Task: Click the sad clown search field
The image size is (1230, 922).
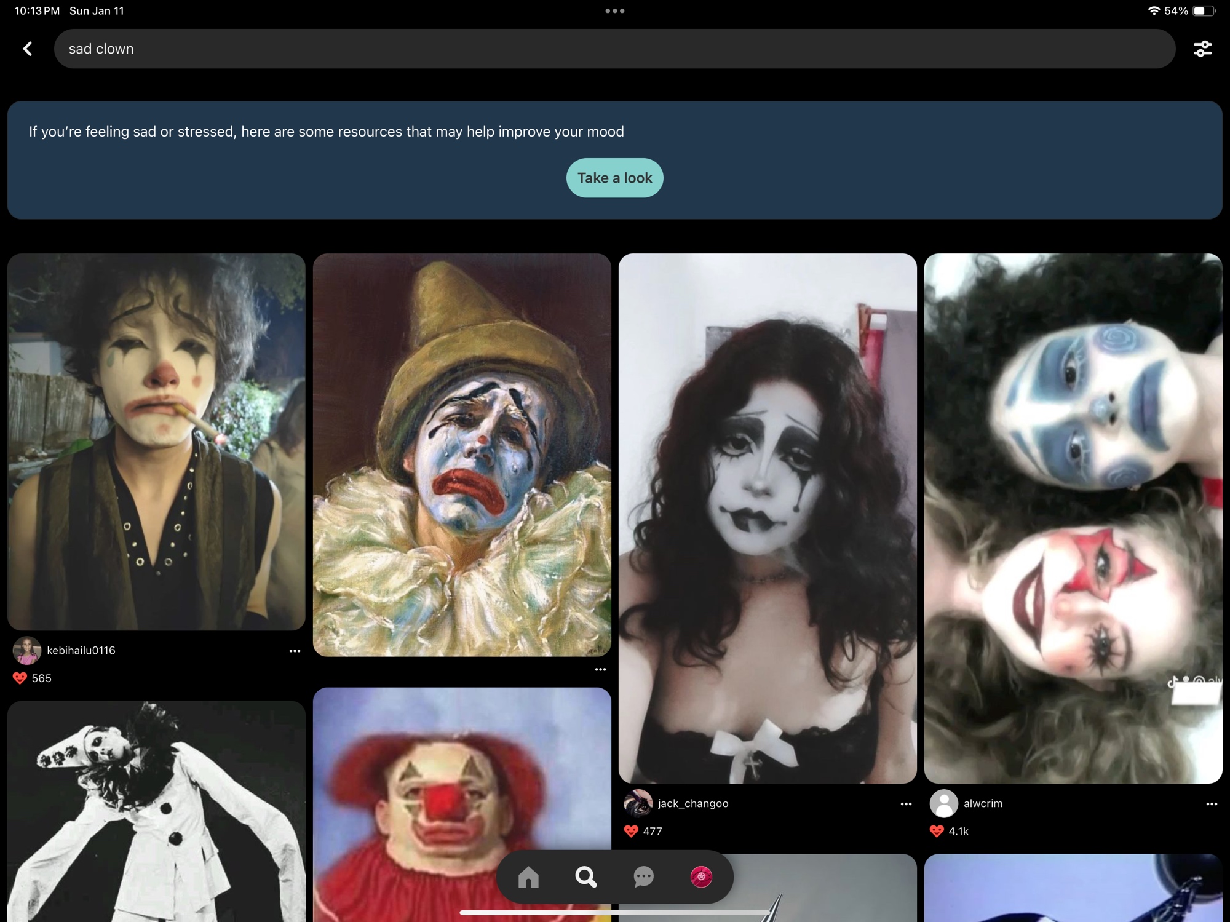Action: coord(614,49)
